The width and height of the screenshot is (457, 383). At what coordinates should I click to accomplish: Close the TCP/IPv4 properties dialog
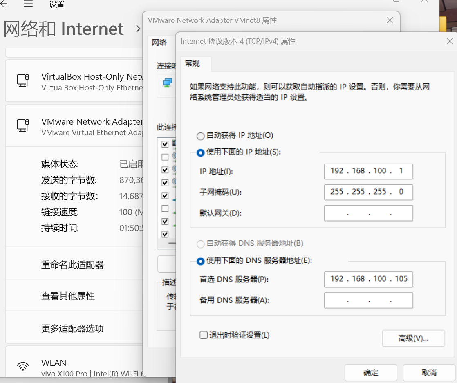coord(450,41)
